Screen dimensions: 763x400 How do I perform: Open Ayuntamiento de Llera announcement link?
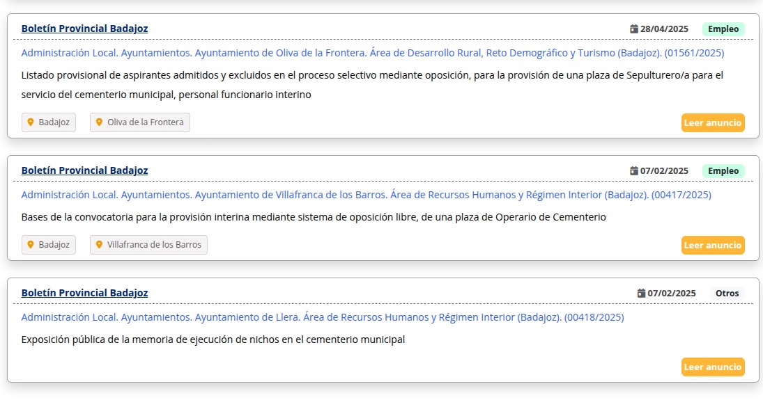tap(323, 317)
